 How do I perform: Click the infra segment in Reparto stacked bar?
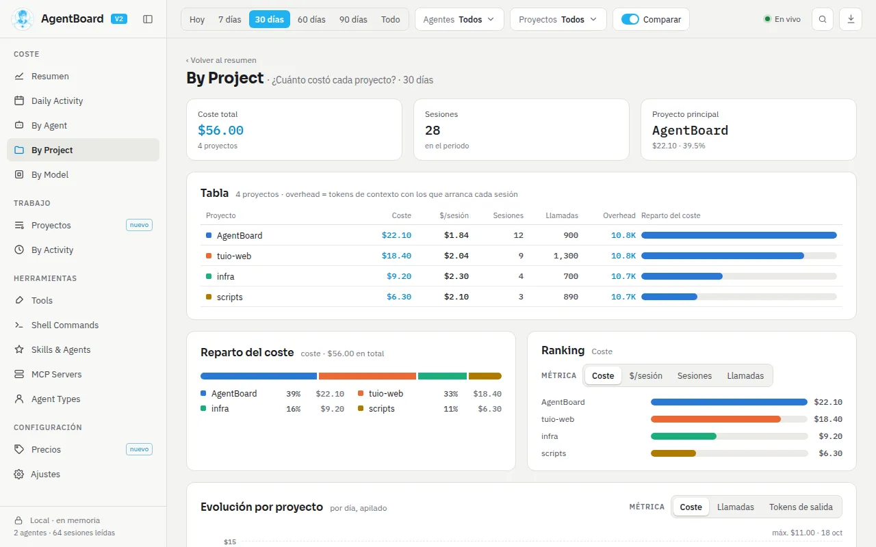442,376
